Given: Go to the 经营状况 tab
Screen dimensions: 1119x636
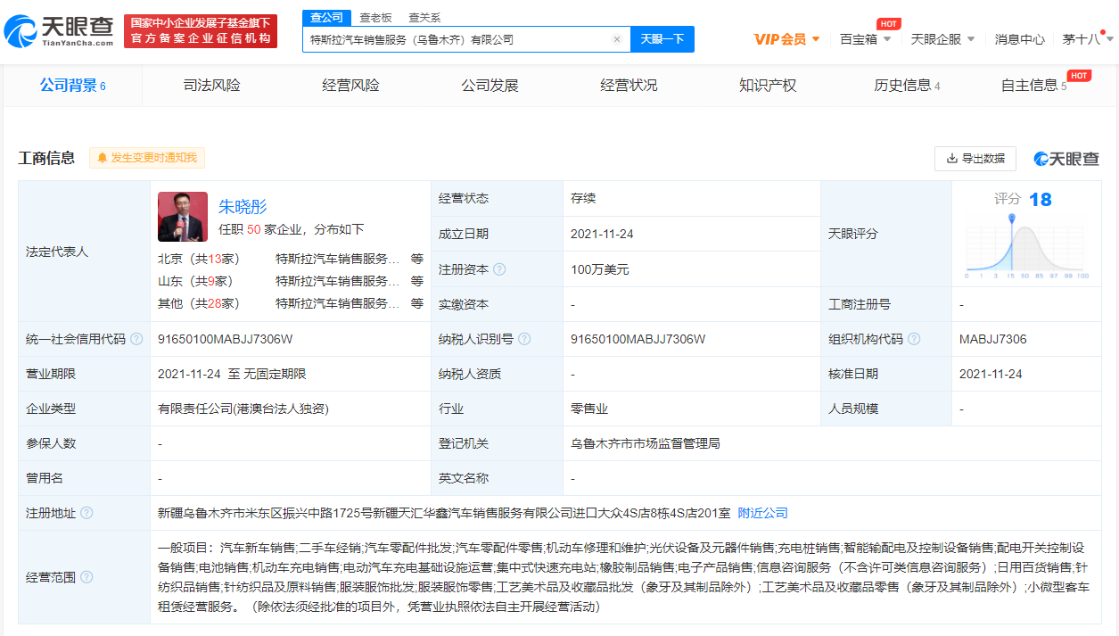Looking at the screenshot, I should [629, 86].
